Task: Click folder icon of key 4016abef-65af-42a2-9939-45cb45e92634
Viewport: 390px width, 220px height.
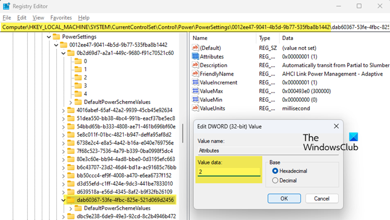Action: 71,110
